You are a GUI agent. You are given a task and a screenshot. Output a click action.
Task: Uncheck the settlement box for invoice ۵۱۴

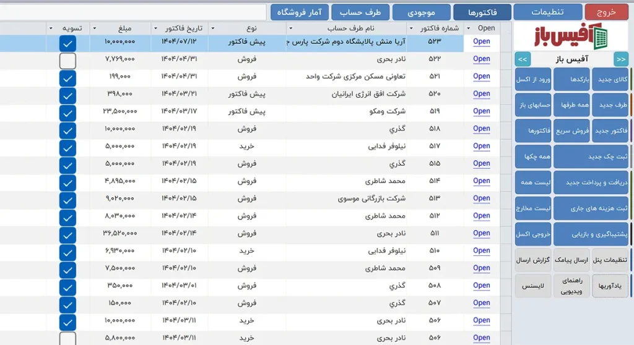67,183
